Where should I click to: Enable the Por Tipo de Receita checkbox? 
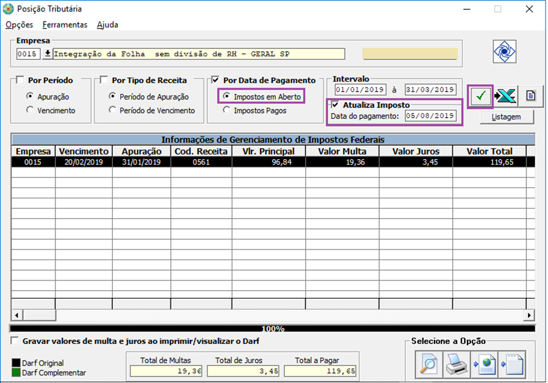pyautogui.click(x=104, y=80)
